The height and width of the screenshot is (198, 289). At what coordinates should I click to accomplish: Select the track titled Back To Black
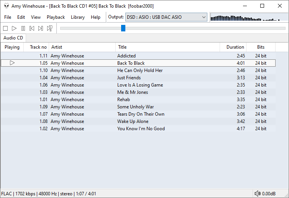tap(138, 63)
